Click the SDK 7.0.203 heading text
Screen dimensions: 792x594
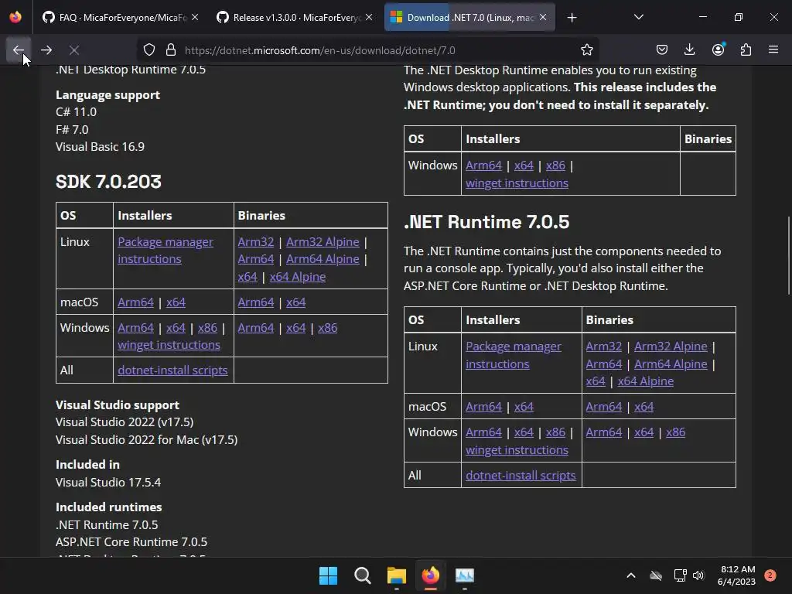108,182
